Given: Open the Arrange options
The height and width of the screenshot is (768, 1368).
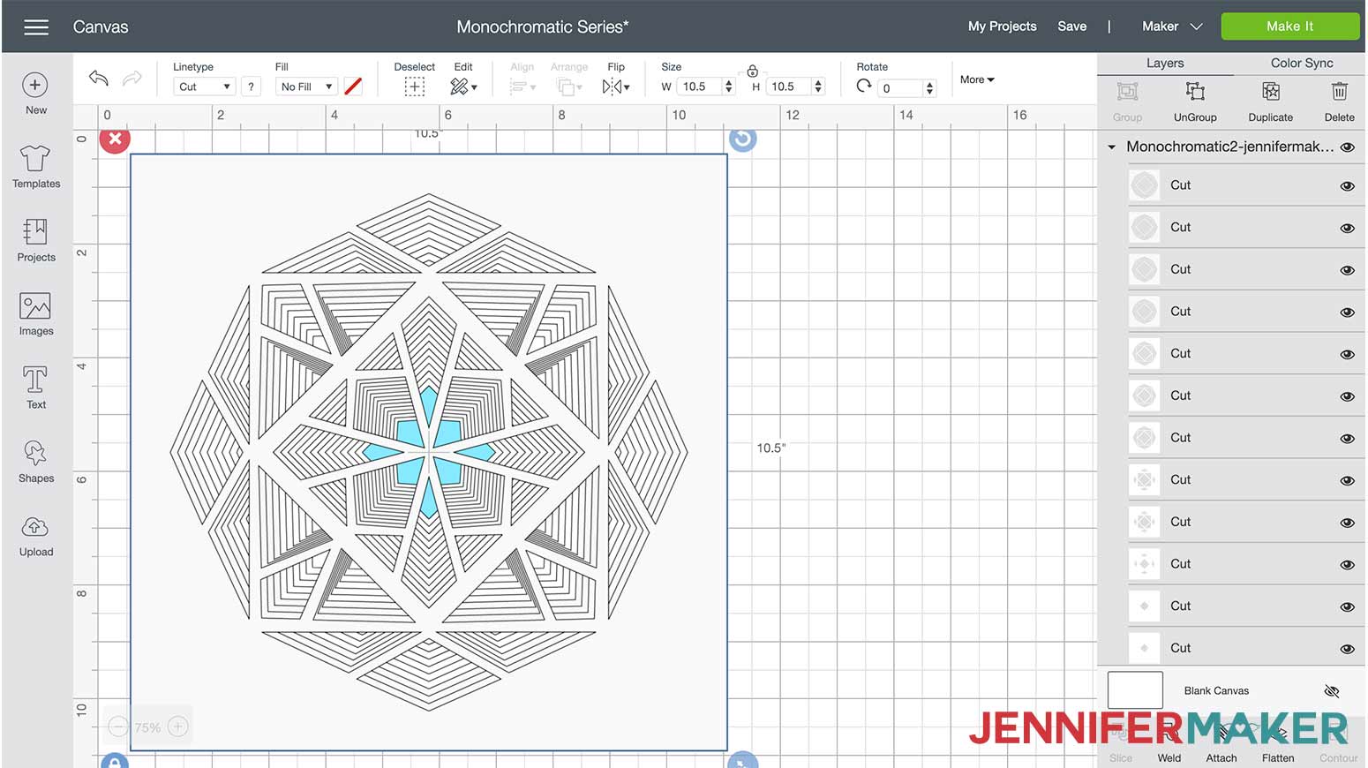Looking at the screenshot, I should tap(569, 87).
